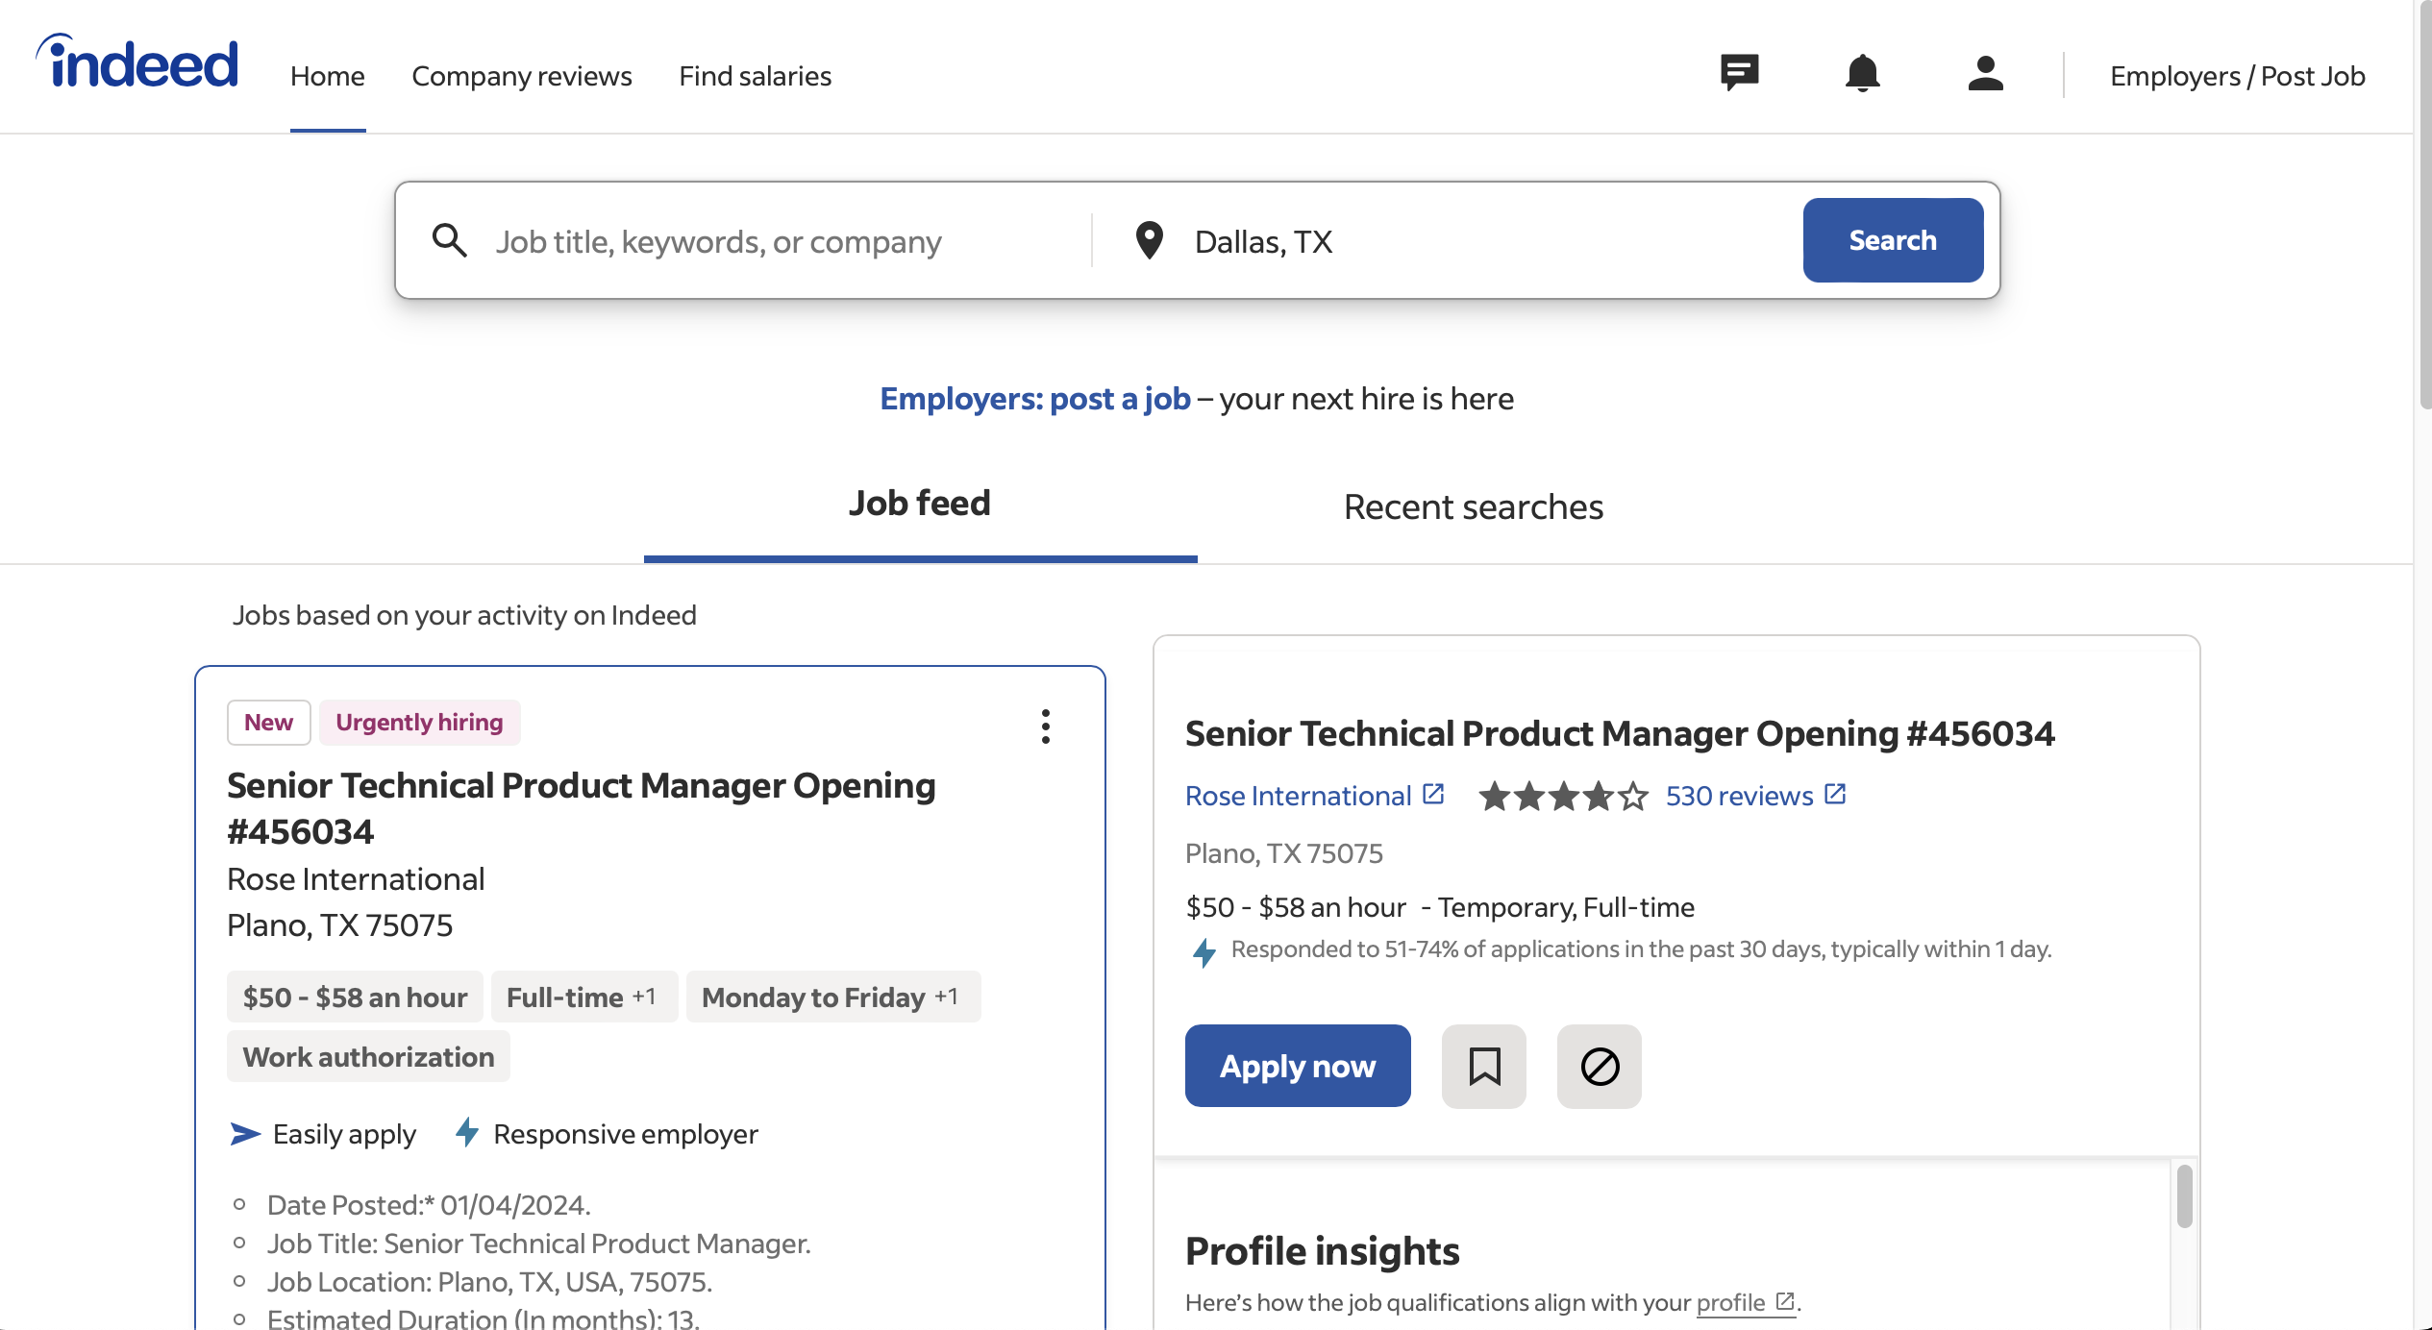Expand the Monday to Friday +1 tag
The image size is (2432, 1330).
832,997
